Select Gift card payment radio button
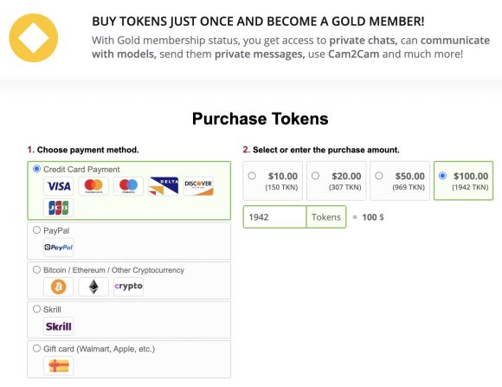Screen dimensions: 502x387 37,348
